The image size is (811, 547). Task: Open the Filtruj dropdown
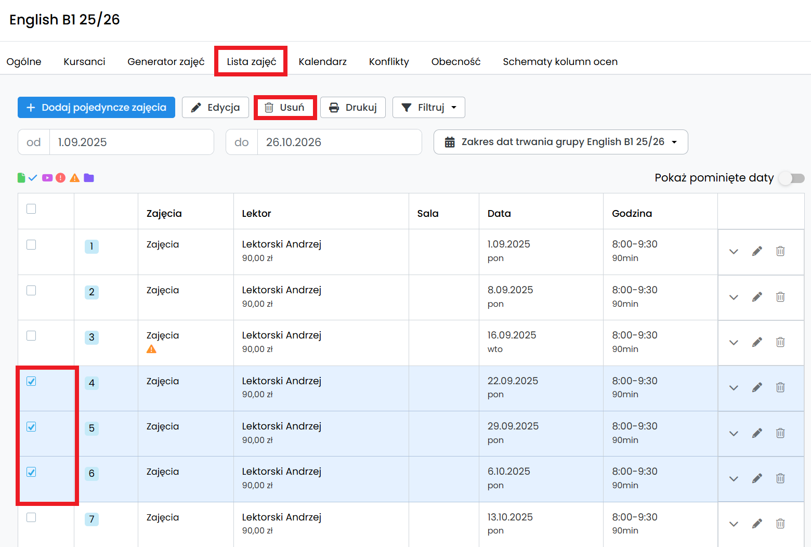[428, 108]
